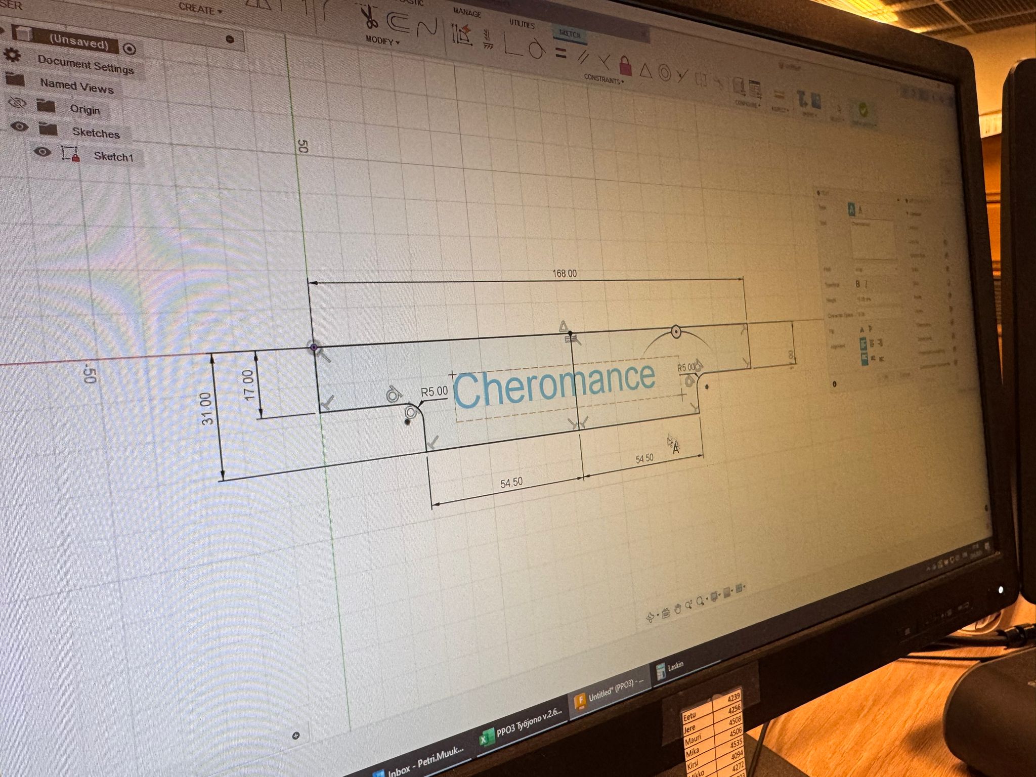Image resolution: width=1036 pixels, height=777 pixels.
Task: Toggle Bold typeface in Text dialog
Action: (x=857, y=284)
